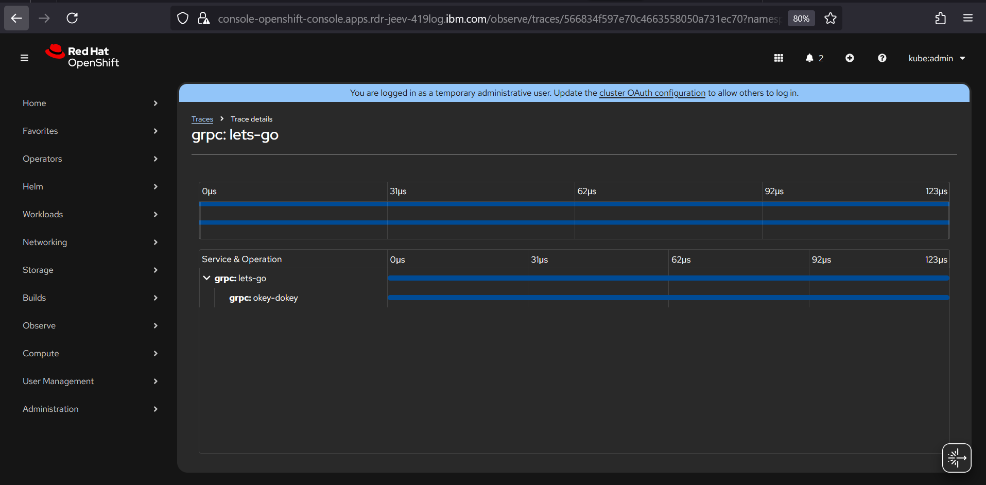Image resolution: width=986 pixels, height=485 pixels.
Task: Click the browser reload icon
Action: tap(72, 19)
